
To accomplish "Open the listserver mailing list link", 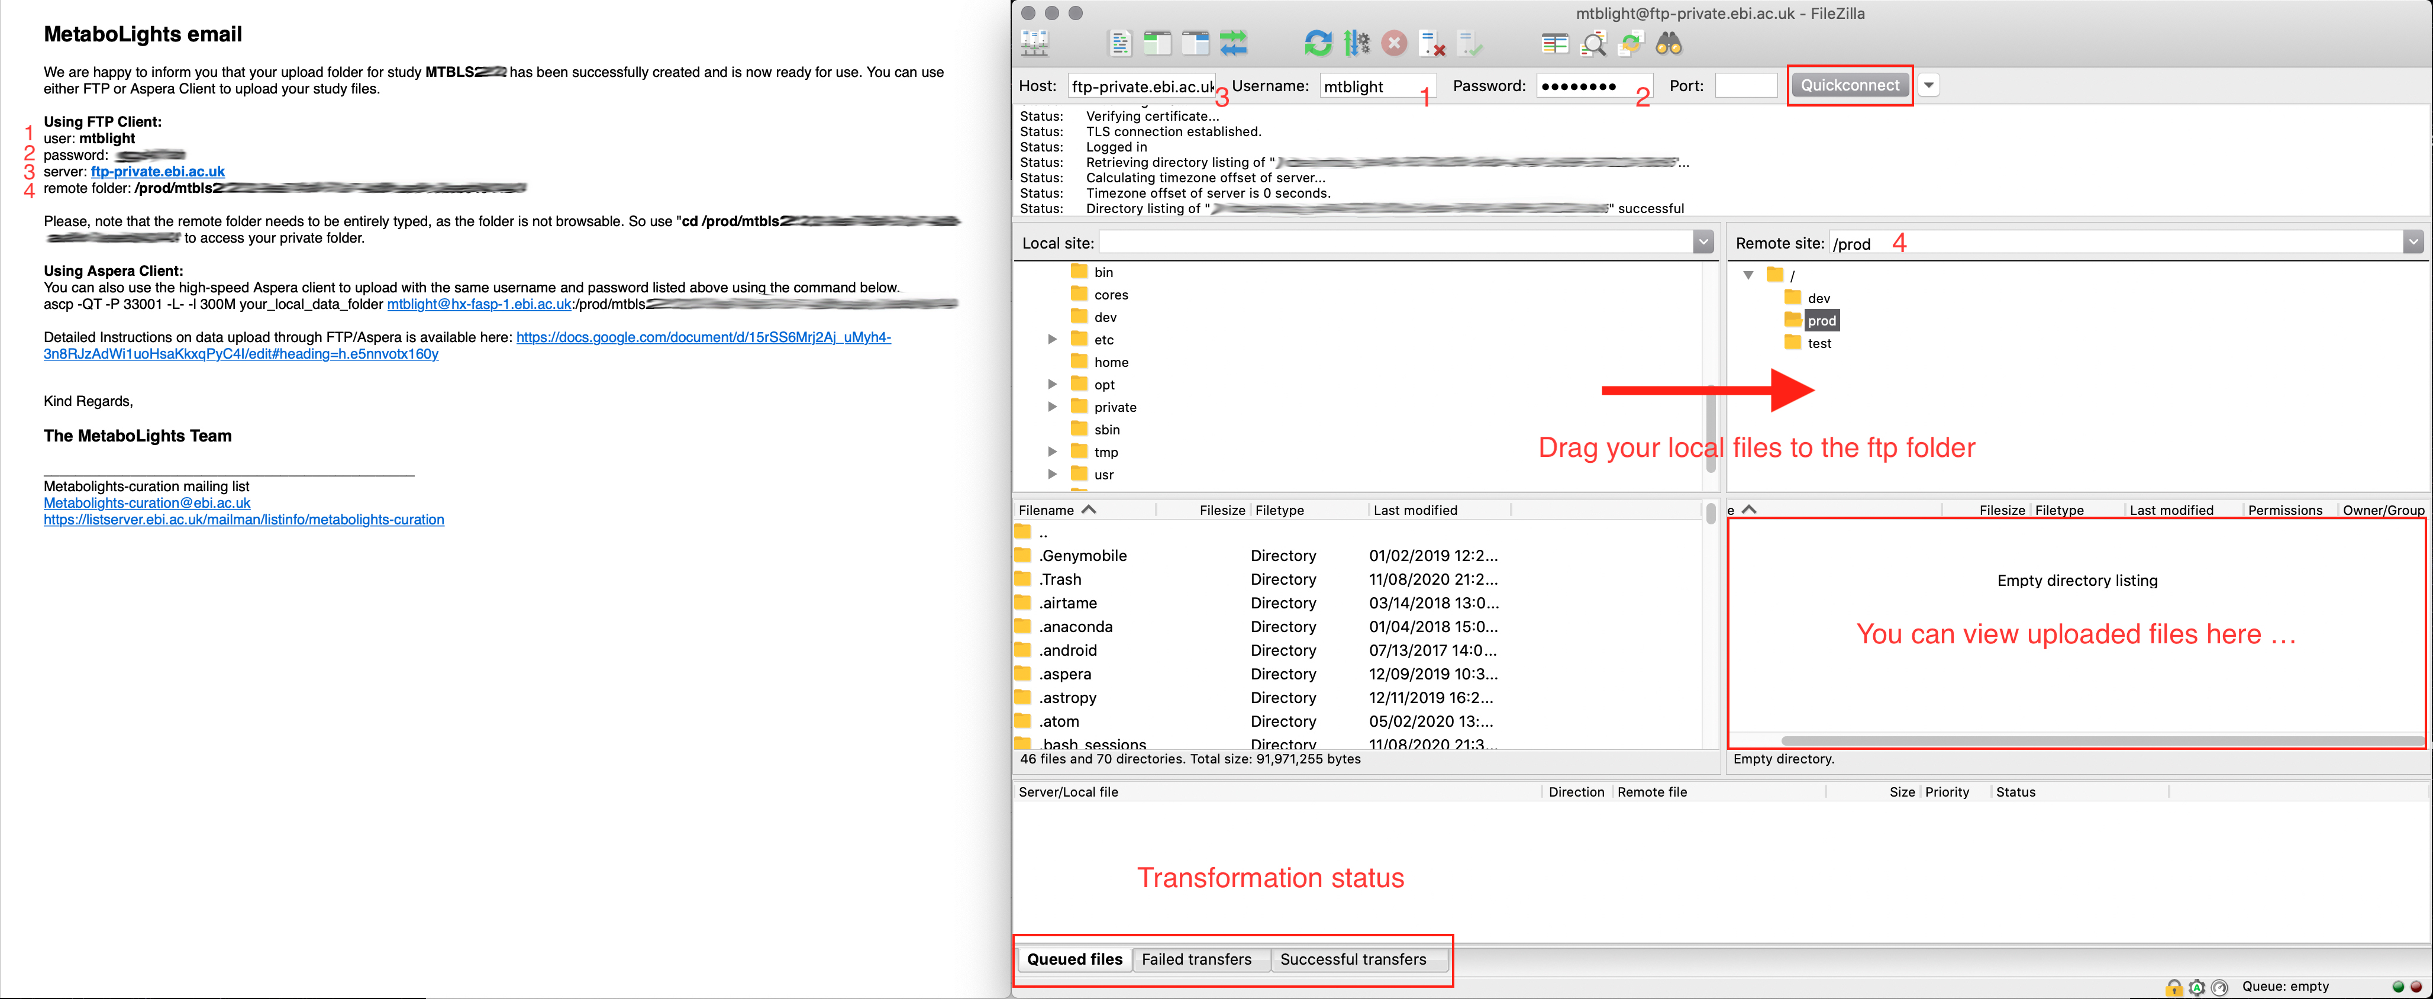I will click(x=244, y=520).
